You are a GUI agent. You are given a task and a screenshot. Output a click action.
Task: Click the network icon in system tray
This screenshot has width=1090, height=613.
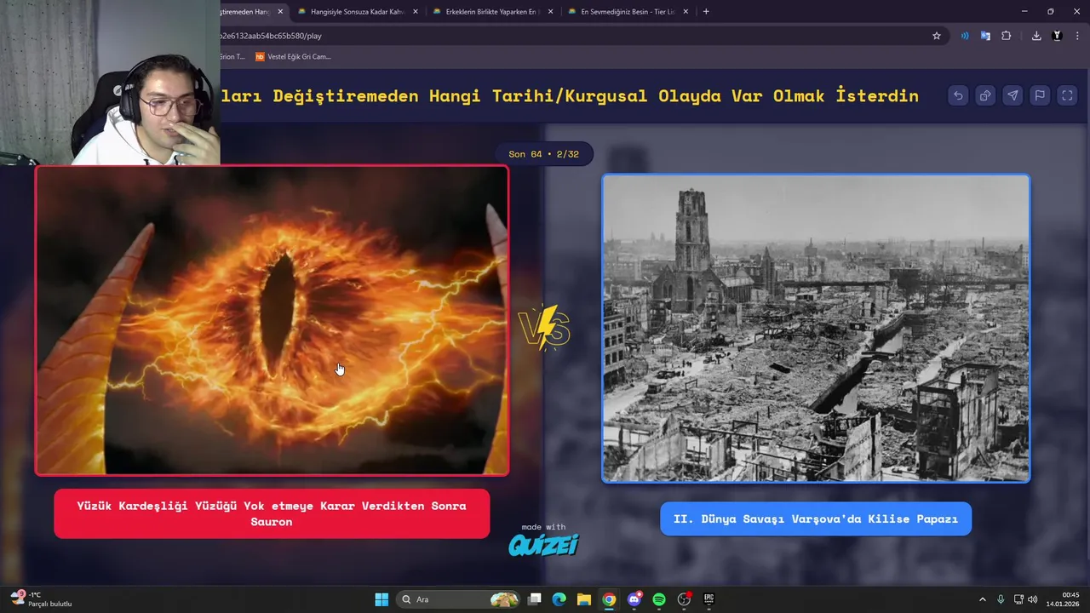1018,599
